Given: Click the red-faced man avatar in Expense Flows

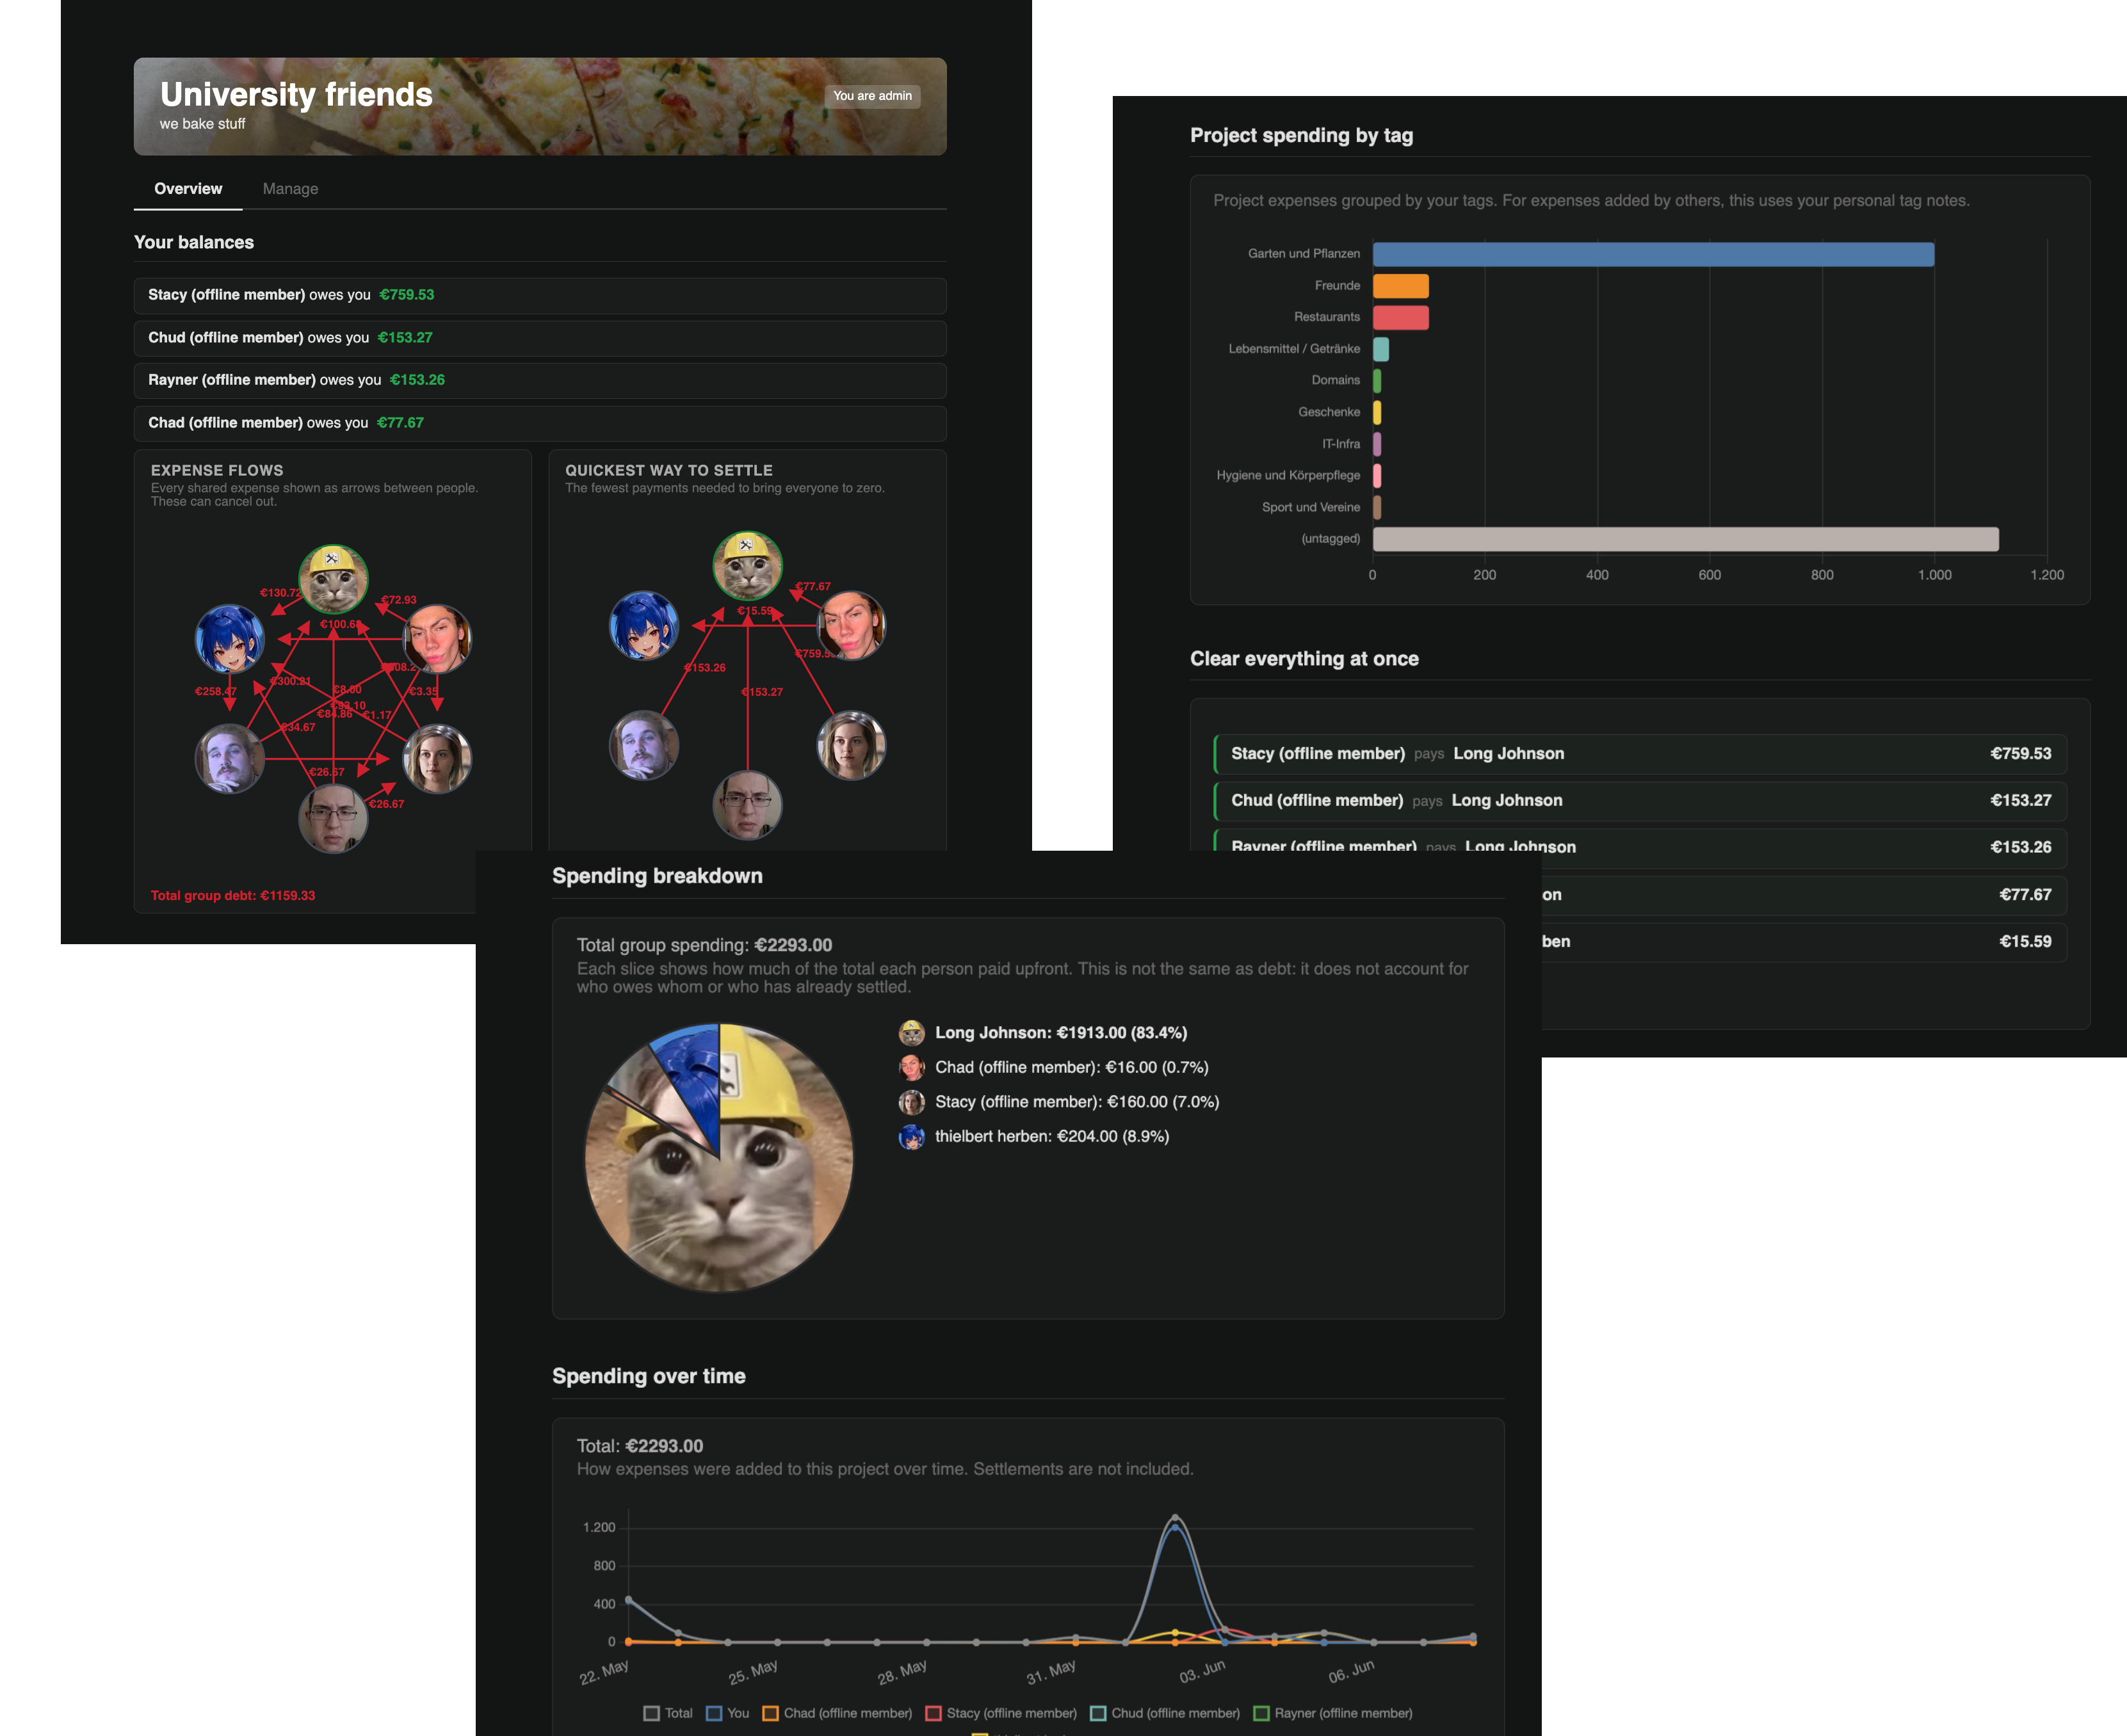Looking at the screenshot, I should click(437, 638).
